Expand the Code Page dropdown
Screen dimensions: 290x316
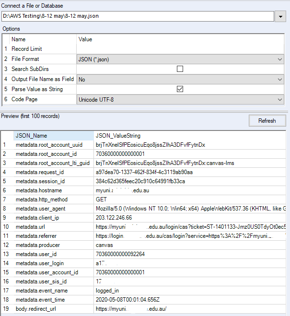point(280,99)
